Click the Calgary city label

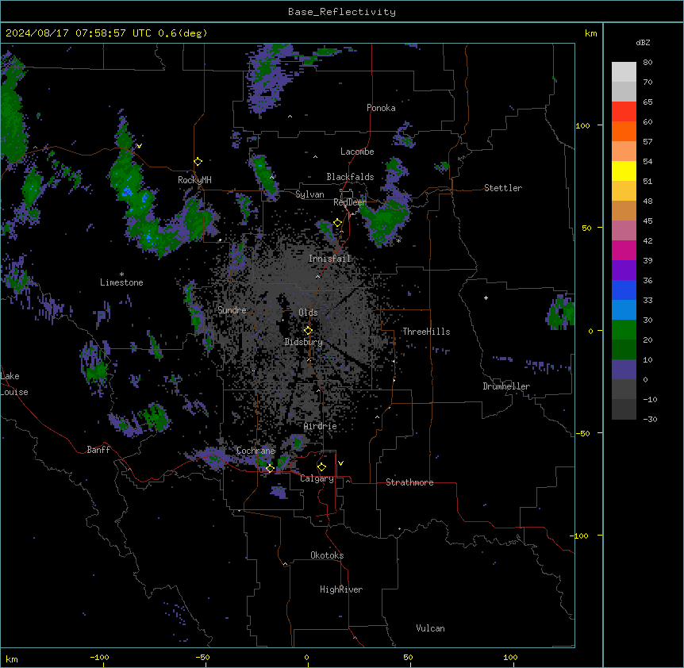[x=317, y=478]
